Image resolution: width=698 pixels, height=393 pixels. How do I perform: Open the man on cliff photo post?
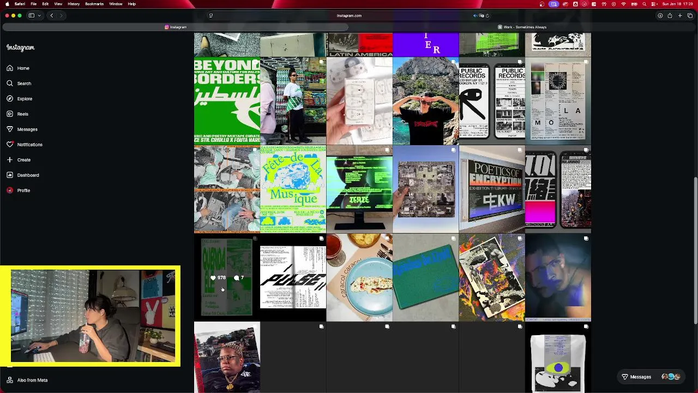pos(426,100)
